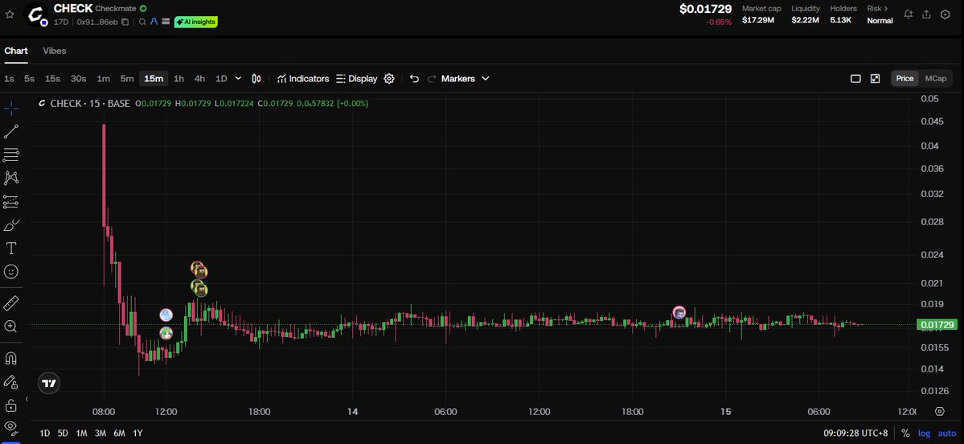Select the 30s timeframe
The image size is (964, 444).
click(x=78, y=79)
